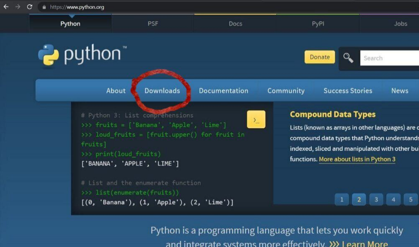Image resolution: width=419 pixels, height=247 pixels.
Task: Click the browser forward arrow
Action: (x=18, y=7)
